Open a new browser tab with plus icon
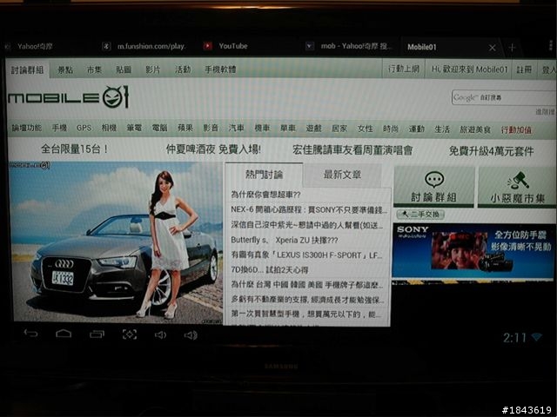557x417 pixels. 512,48
